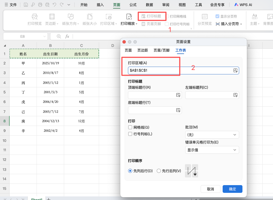The image size is (273, 200).
Task: Switch to the 数据 ribbon tab
Action: [149, 5]
